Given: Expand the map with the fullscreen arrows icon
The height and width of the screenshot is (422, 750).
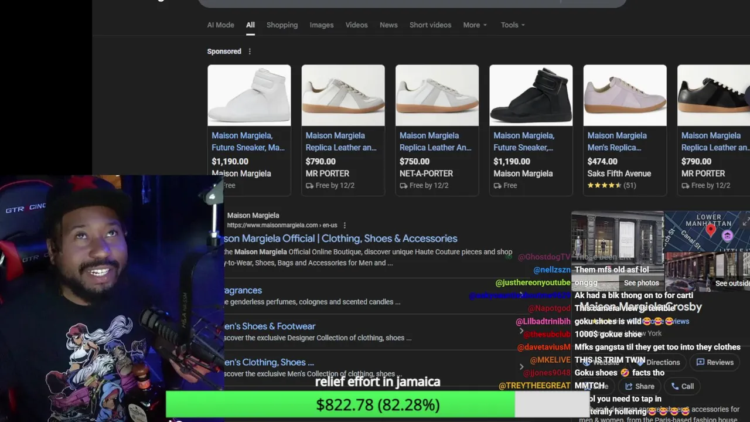Looking at the screenshot, I should pos(745,222).
